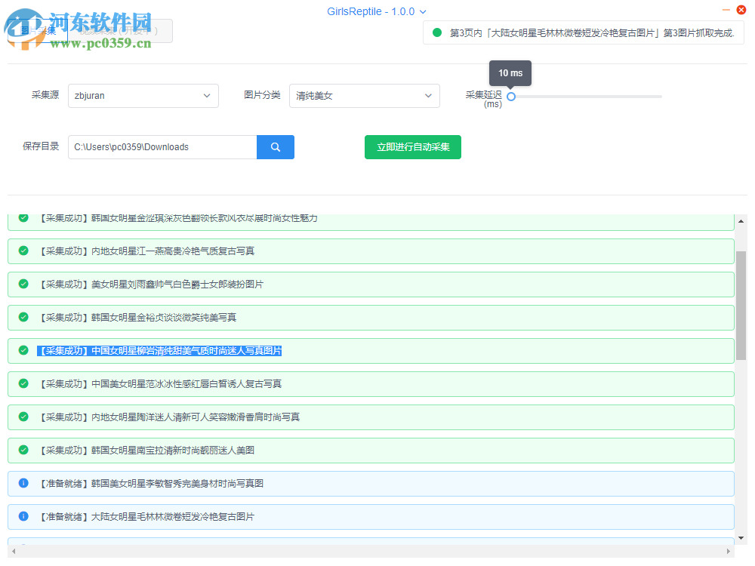The height and width of the screenshot is (566, 755).
Task: Click the vertical scrollbar down arrow
Action: pos(741,538)
